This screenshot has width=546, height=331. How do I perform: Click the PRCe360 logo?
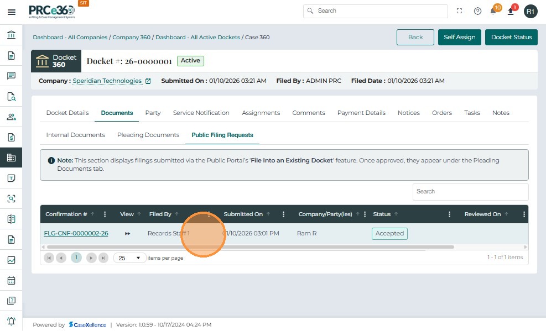pyautogui.click(x=52, y=12)
